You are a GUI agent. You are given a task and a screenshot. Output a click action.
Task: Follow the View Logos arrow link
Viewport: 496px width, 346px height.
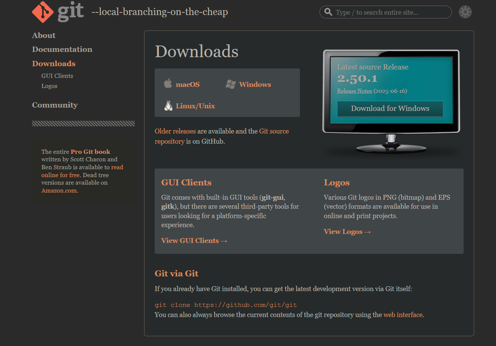click(347, 232)
